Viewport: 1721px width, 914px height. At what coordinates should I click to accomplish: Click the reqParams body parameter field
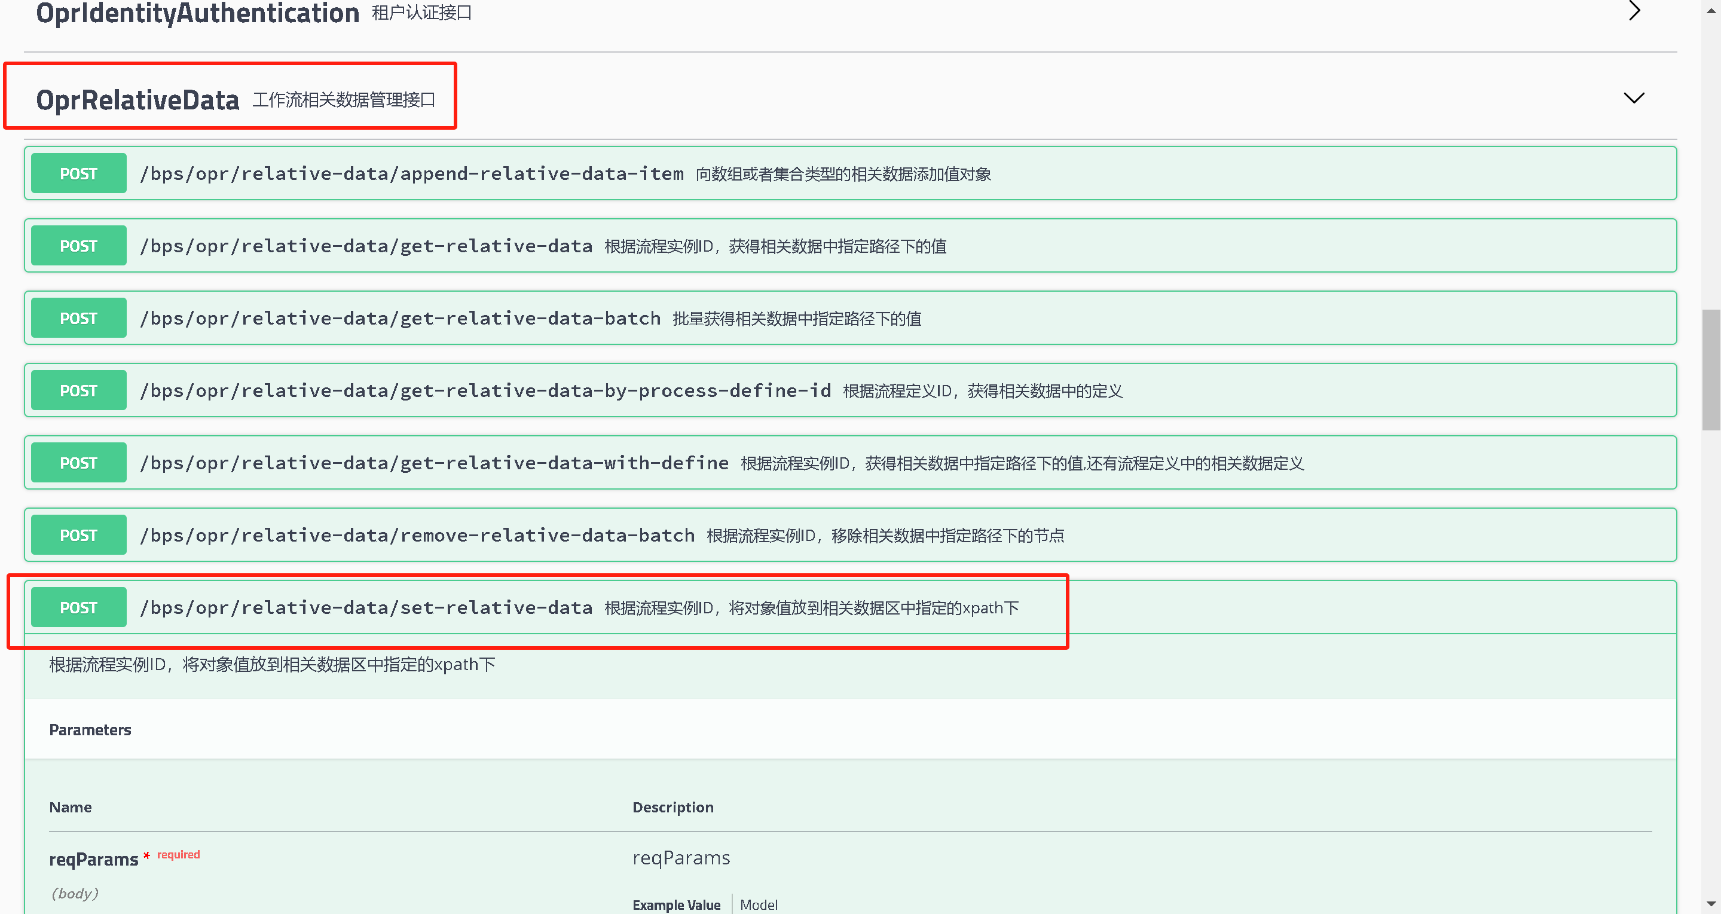93,858
